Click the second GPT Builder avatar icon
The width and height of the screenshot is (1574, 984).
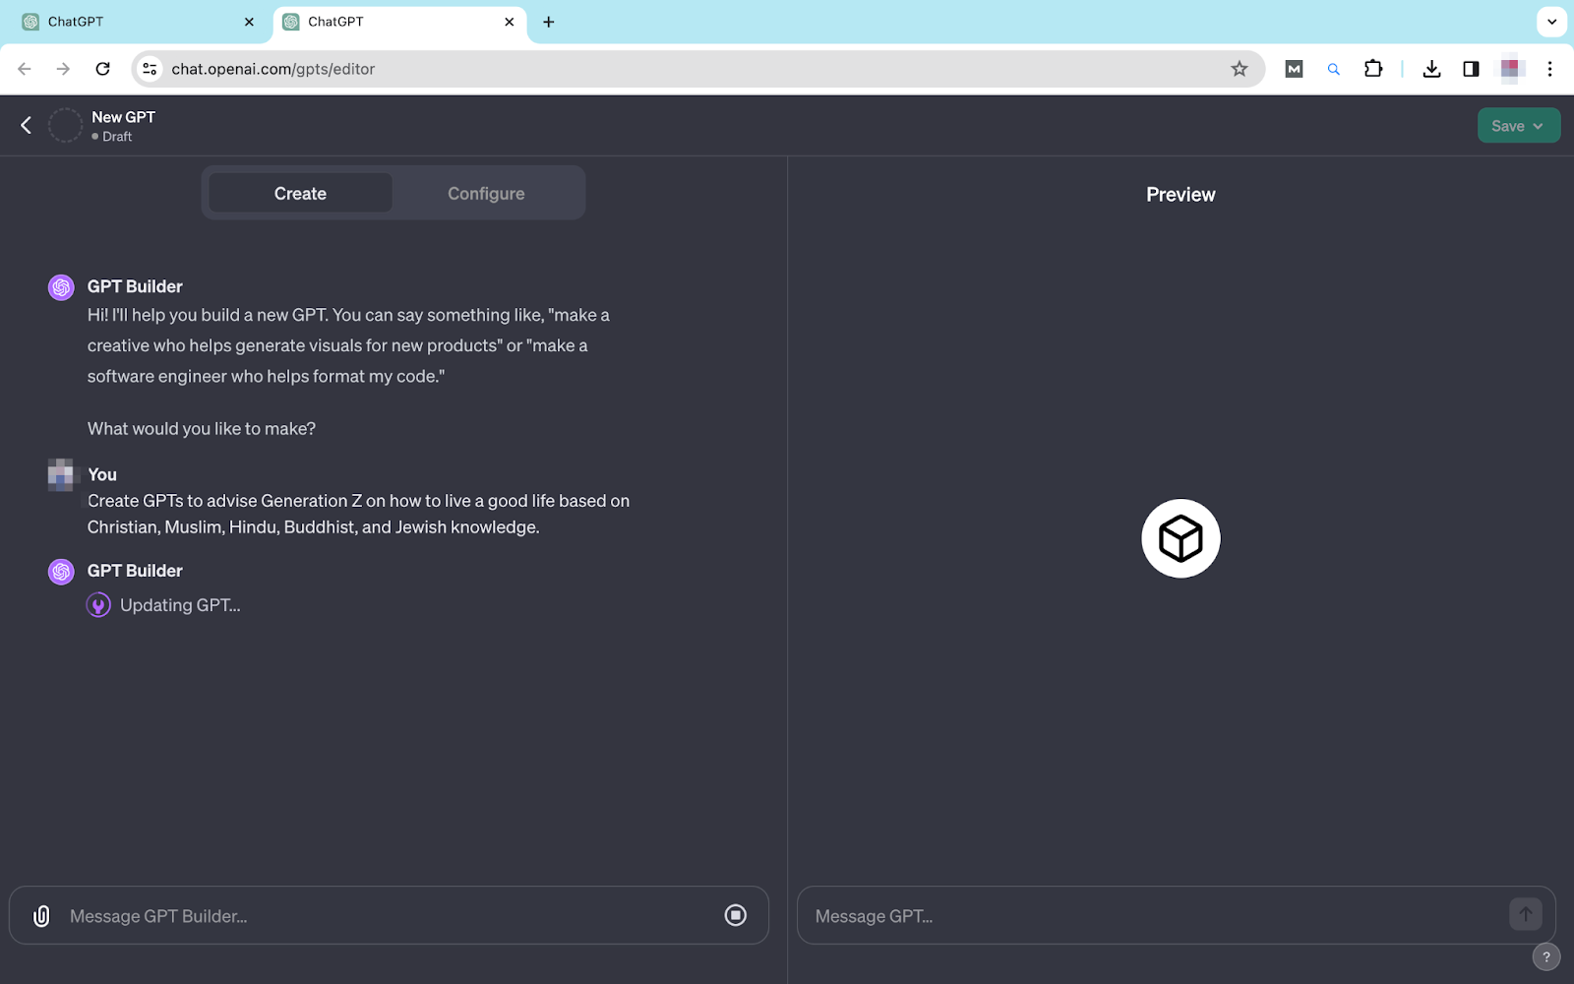tap(61, 572)
